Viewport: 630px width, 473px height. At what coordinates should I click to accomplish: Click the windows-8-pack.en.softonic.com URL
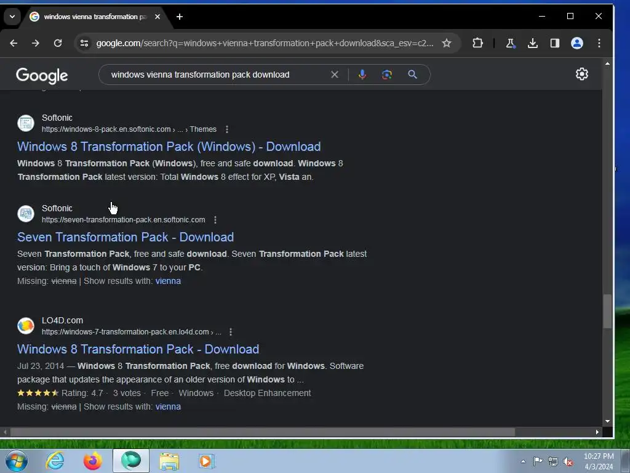point(129,129)
